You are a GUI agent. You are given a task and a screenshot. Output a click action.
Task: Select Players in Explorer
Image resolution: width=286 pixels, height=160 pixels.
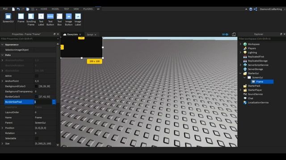(x=252, y=48)
